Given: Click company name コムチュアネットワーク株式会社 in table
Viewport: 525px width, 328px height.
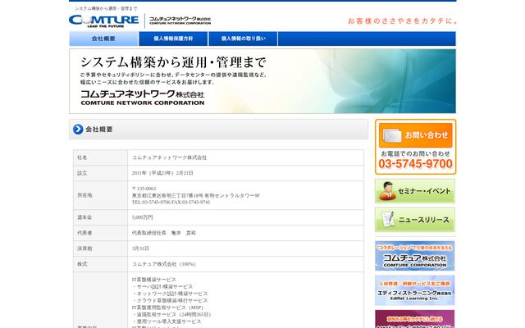Looking at the screenshot, I should click(170, 157).
